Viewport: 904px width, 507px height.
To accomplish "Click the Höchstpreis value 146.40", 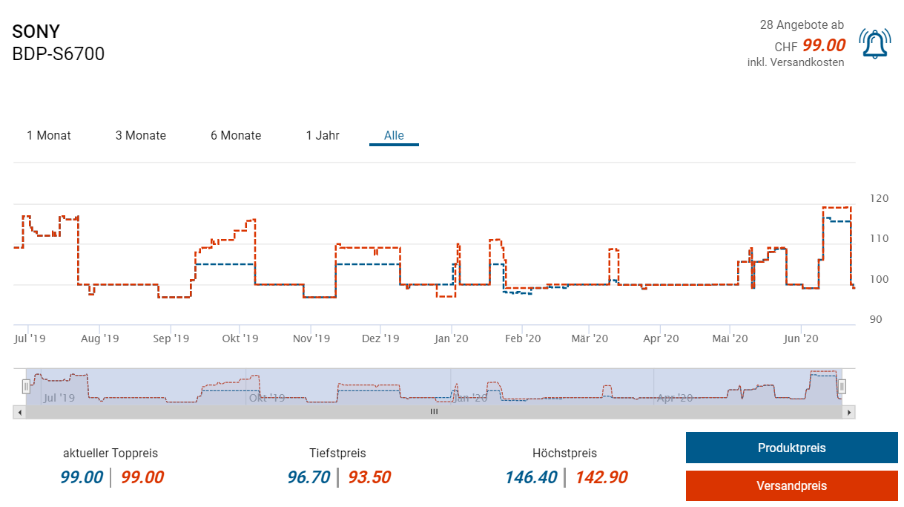I will coord(531,477).
